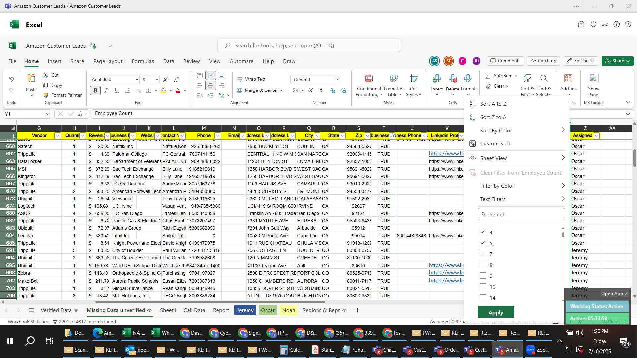The height and width of the screenshot is (358, 637).
Task: Check the 14 filter checkbox
Action: (x=483, y=298)
